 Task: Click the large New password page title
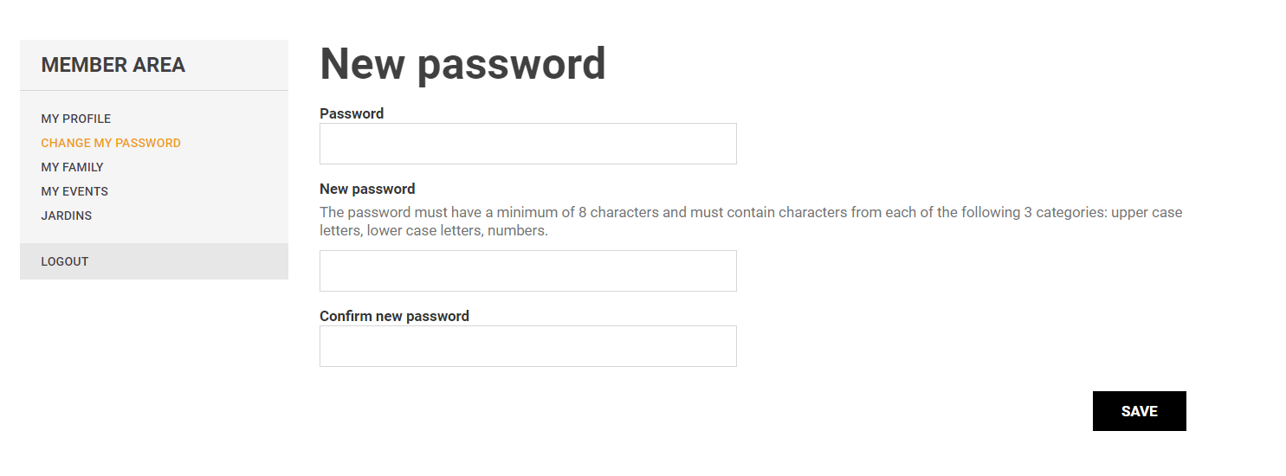(x=462, y=64)
